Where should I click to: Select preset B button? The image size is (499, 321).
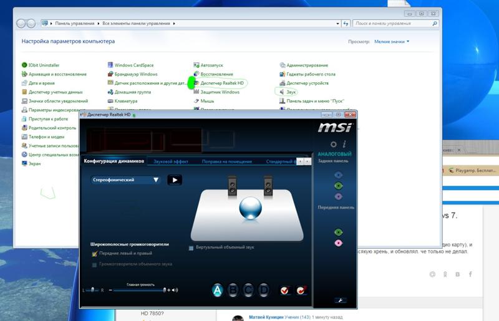(x=233, y=290)
